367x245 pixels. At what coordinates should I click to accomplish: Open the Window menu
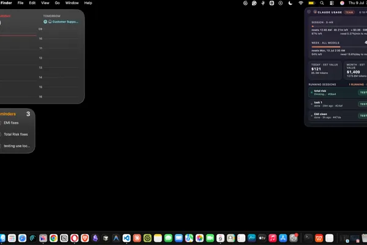72,3
